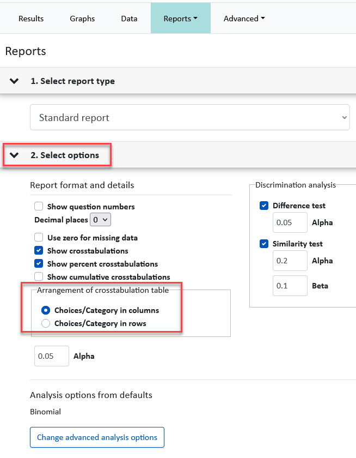Click Change advanced analysis options button

pos(97,437)
